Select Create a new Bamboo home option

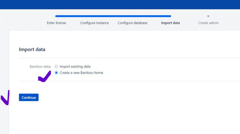pyautogui.click(x=56, y=73)
